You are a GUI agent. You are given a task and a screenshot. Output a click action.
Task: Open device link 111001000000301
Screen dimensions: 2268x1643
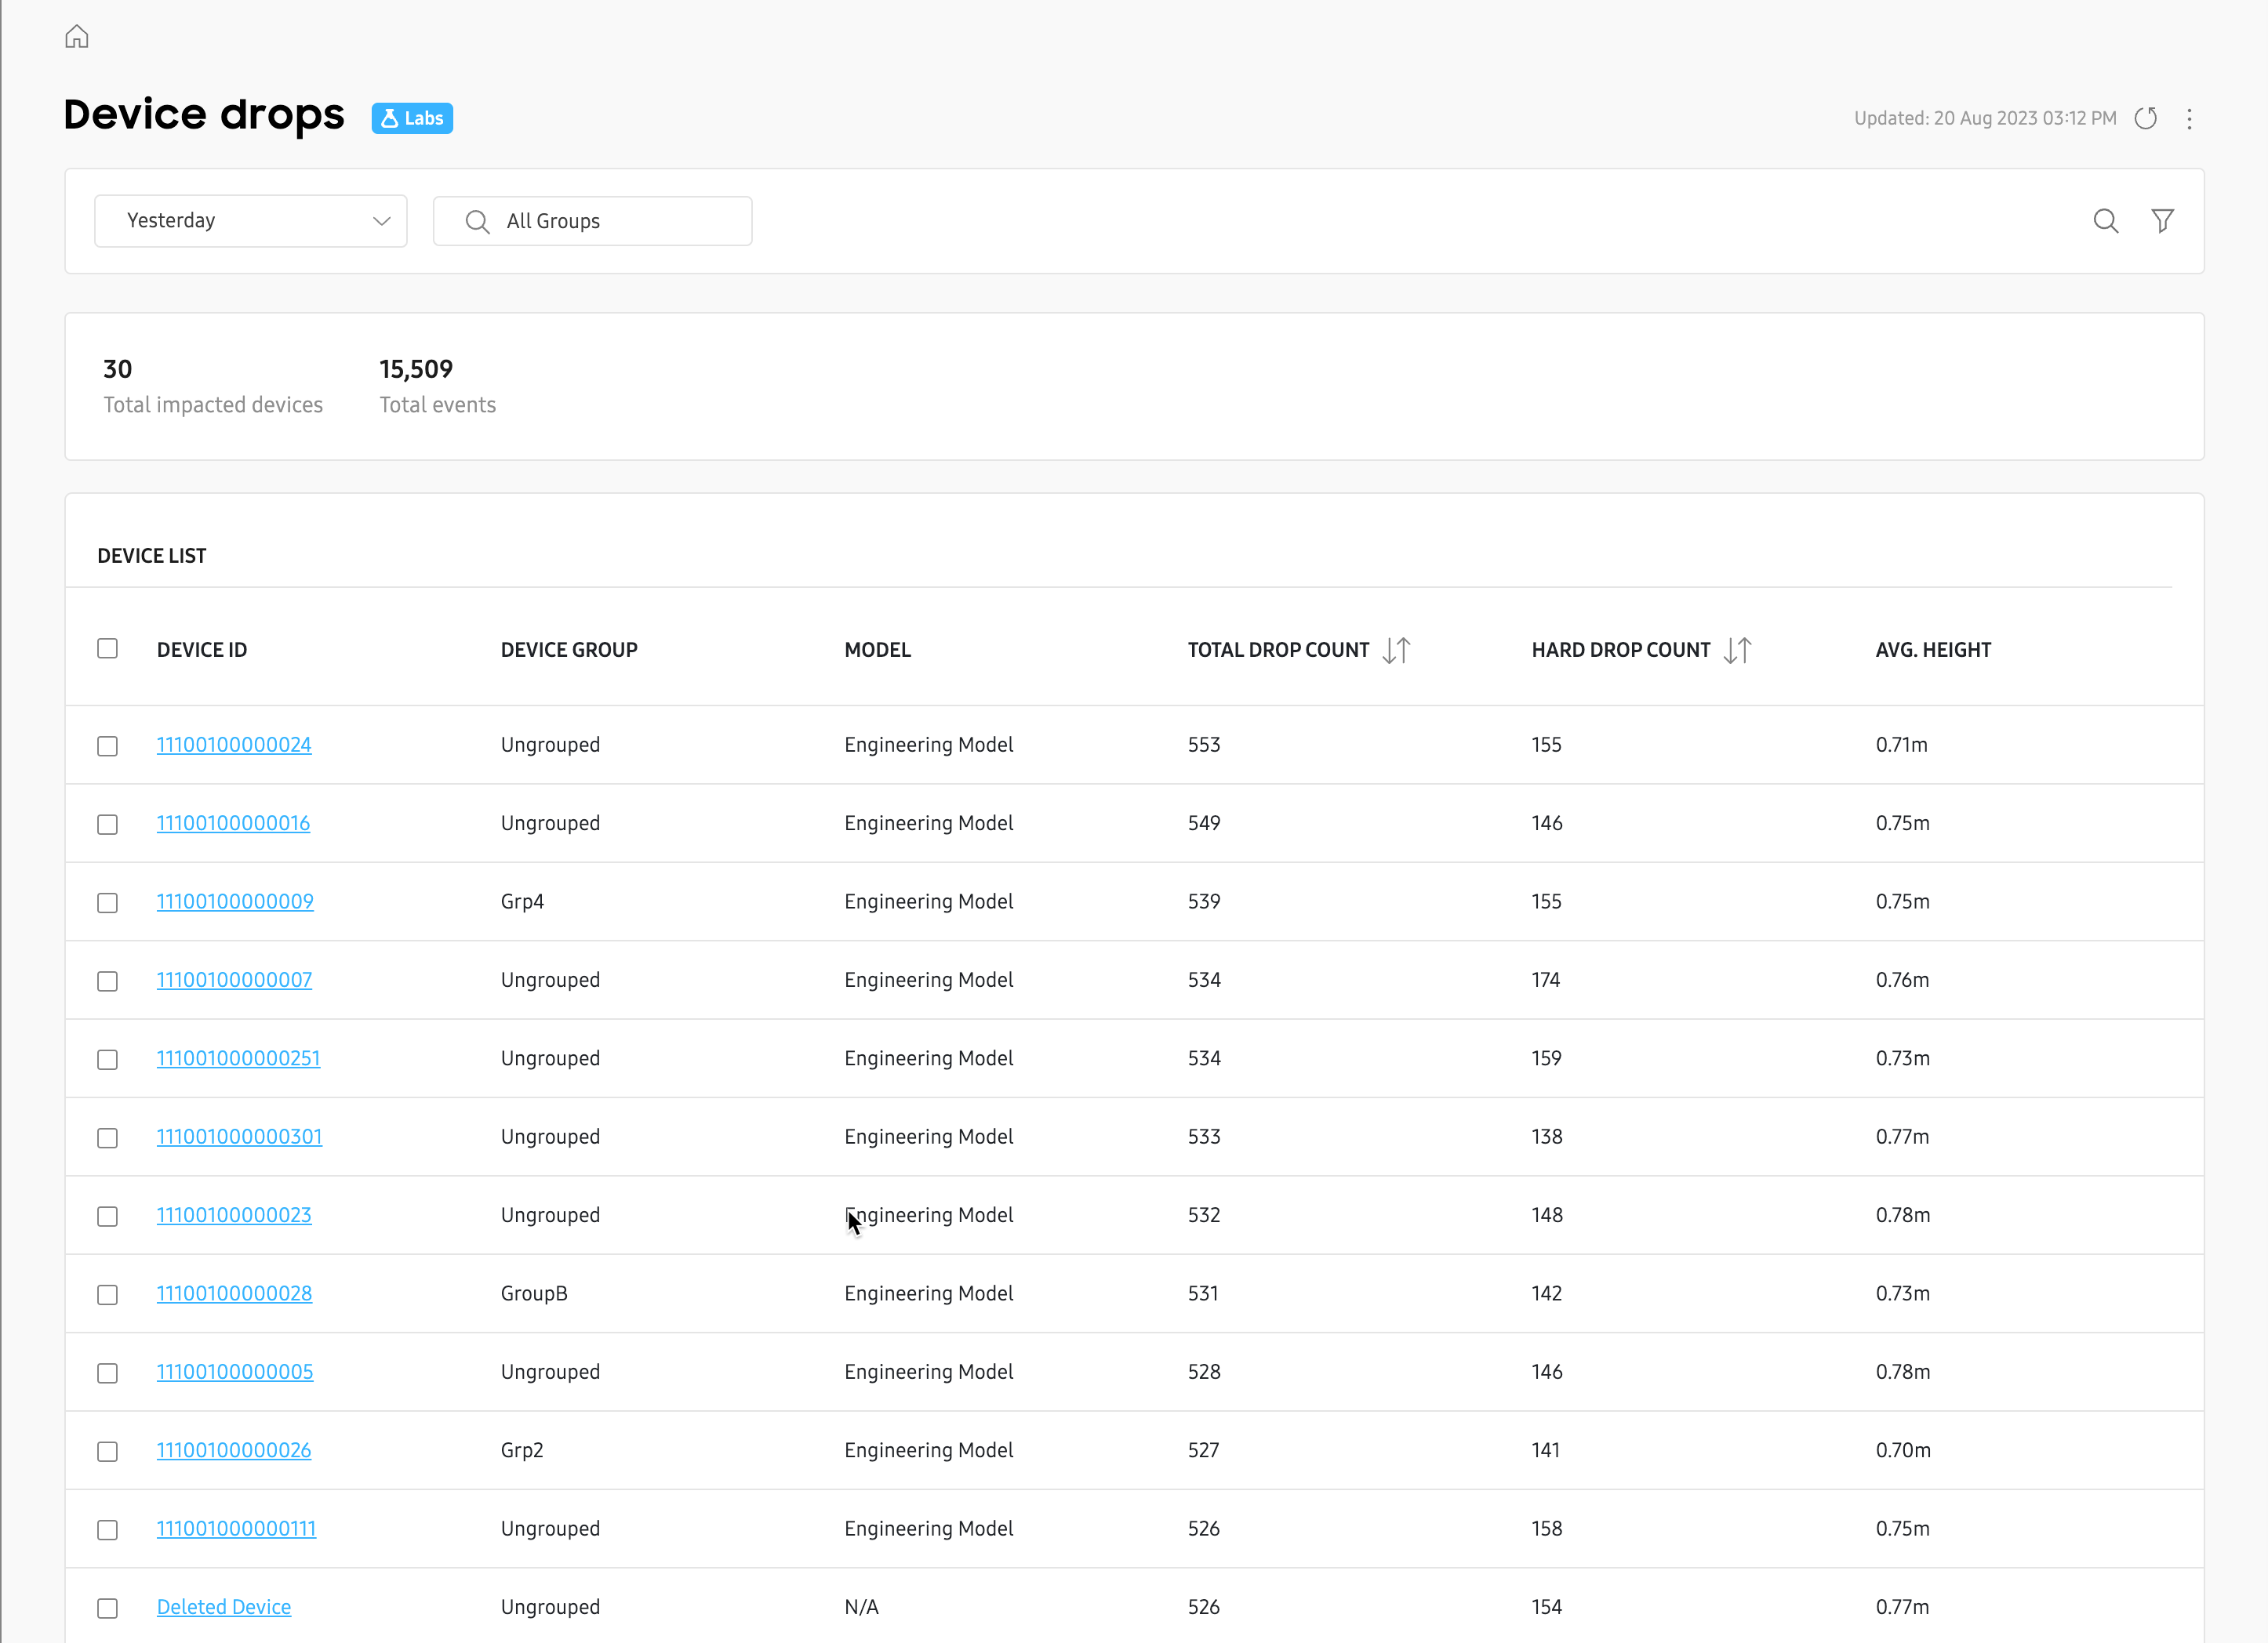[239, 1137]
